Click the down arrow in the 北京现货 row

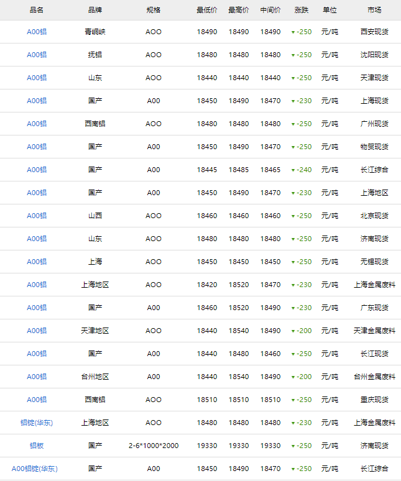coord(293,216)
